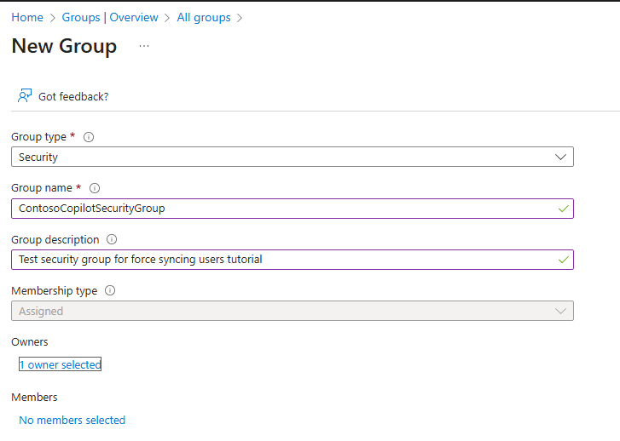Click info icon next to Group description

tap(112, 240)
